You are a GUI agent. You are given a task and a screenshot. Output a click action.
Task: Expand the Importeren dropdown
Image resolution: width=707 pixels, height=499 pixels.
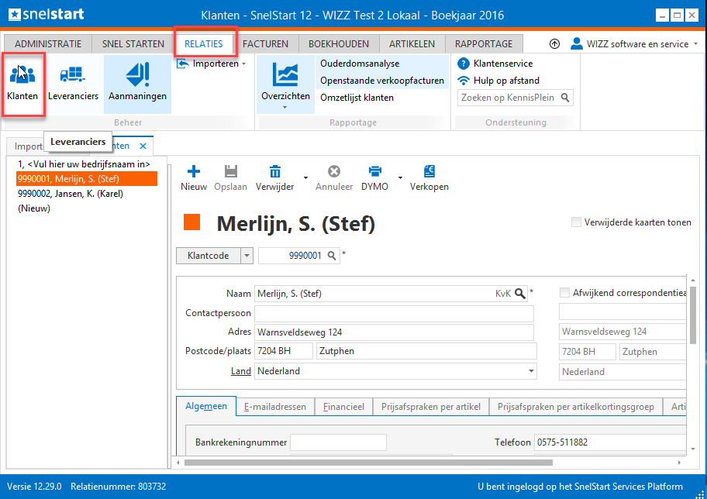243,64
